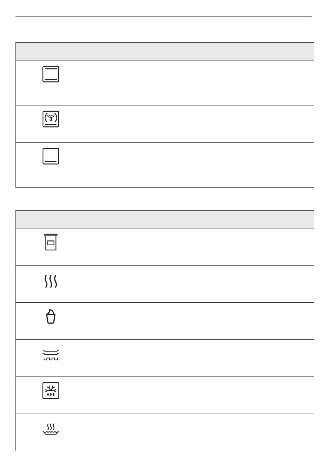This screenshot has width=327, height=472.
Task: Click the description cell next to the defrost icon
Action: pyautogui.click(x=200, y=395)
